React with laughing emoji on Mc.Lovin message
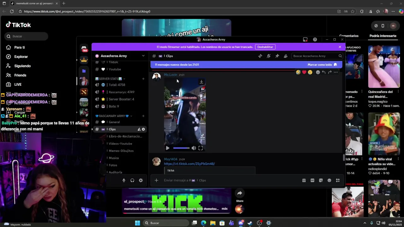404x227 pixels. pyautogui.click(x=298, y=72)
